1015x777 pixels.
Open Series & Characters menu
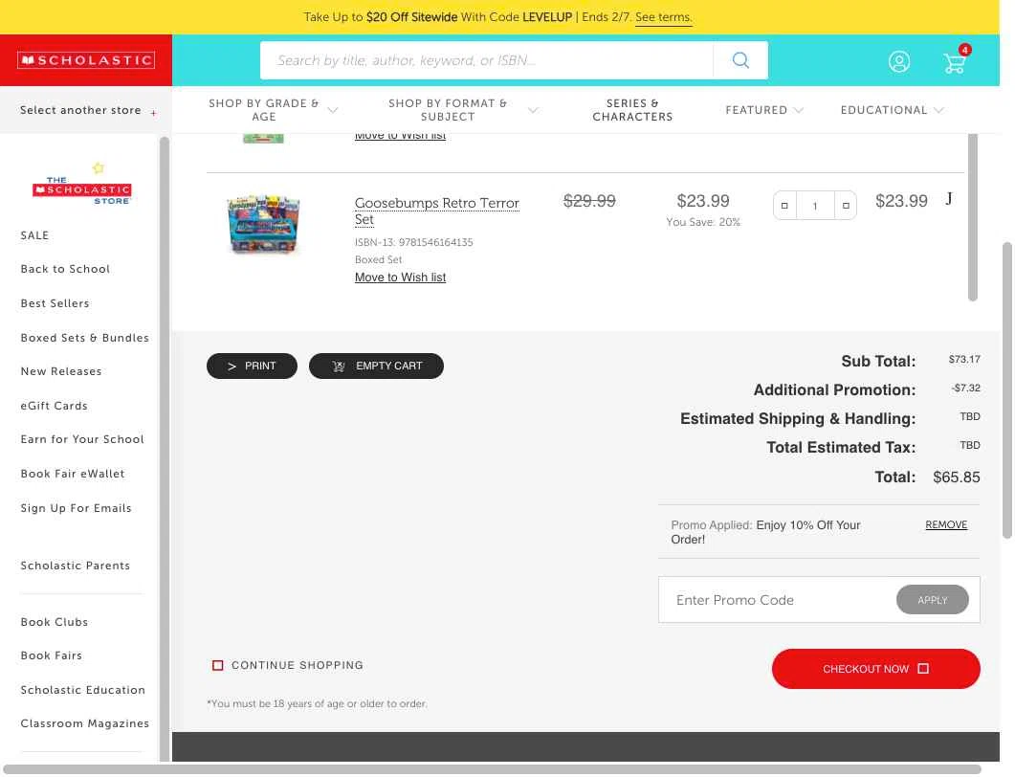coord(632,109)
